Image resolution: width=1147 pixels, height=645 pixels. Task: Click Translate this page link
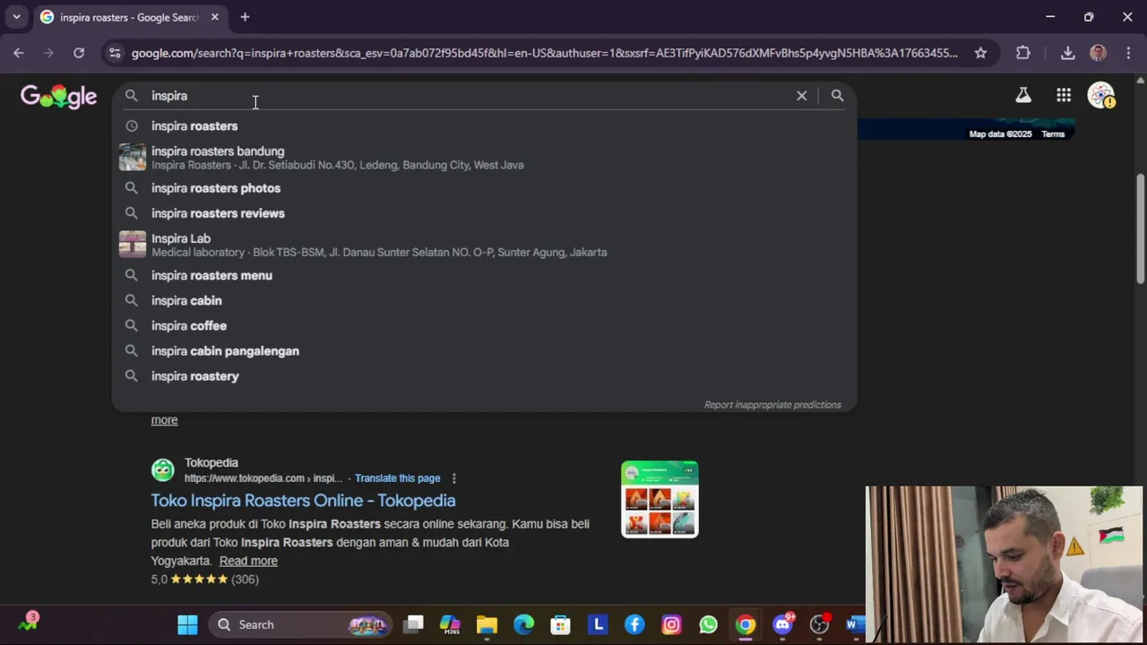tap(397, 478)
